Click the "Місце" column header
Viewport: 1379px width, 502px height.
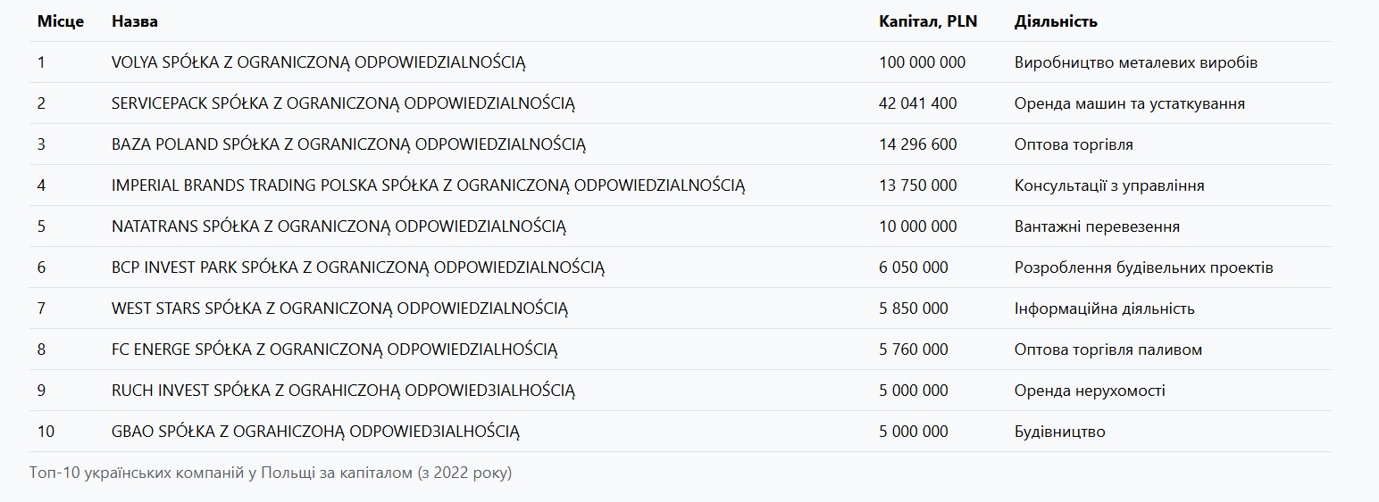(x=61, y=21)
